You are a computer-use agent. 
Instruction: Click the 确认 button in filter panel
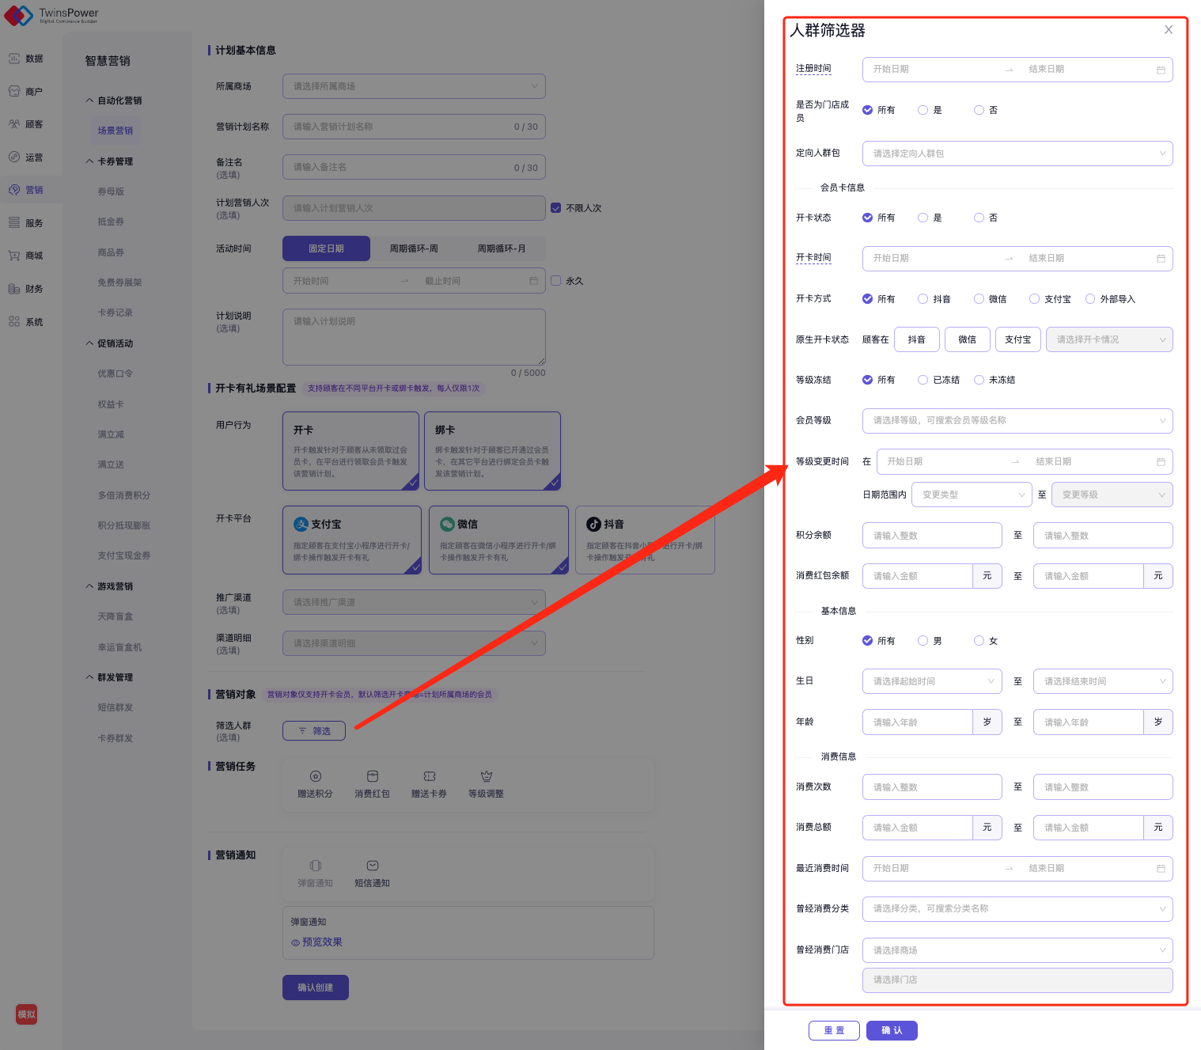[x=892, y=1030]
